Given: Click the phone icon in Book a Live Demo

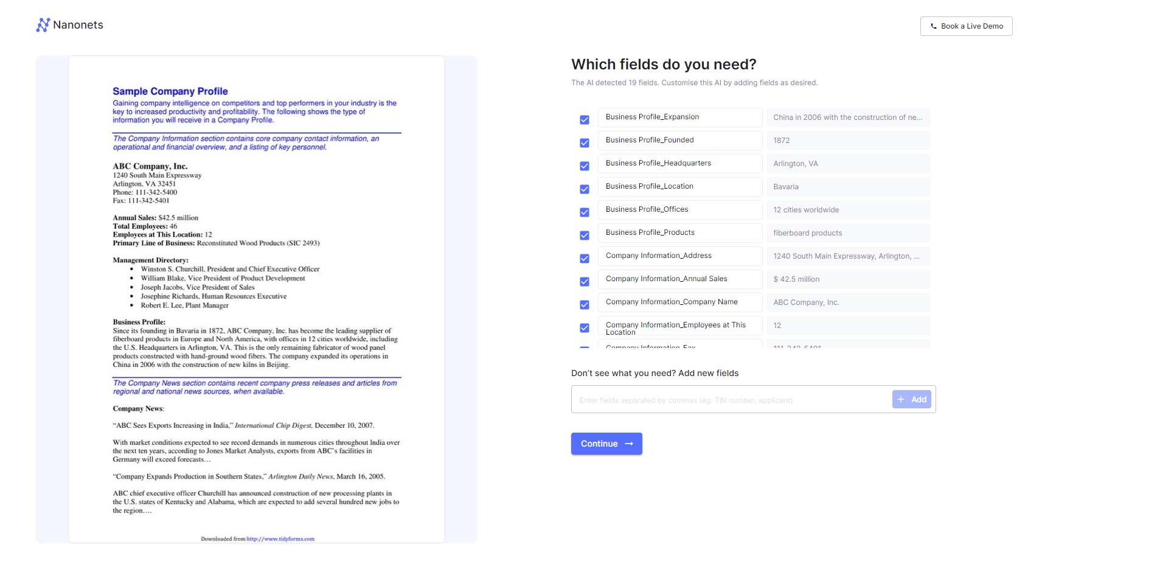Looking at the screenshot, I should pyautogui.click(x=934, y=26).
